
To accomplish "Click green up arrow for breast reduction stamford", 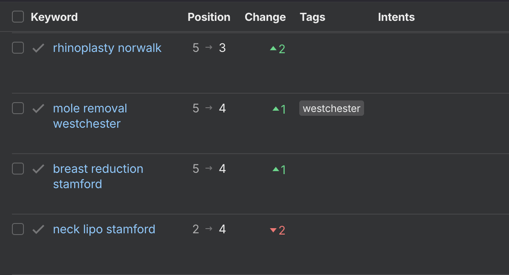I will [275, 169].
